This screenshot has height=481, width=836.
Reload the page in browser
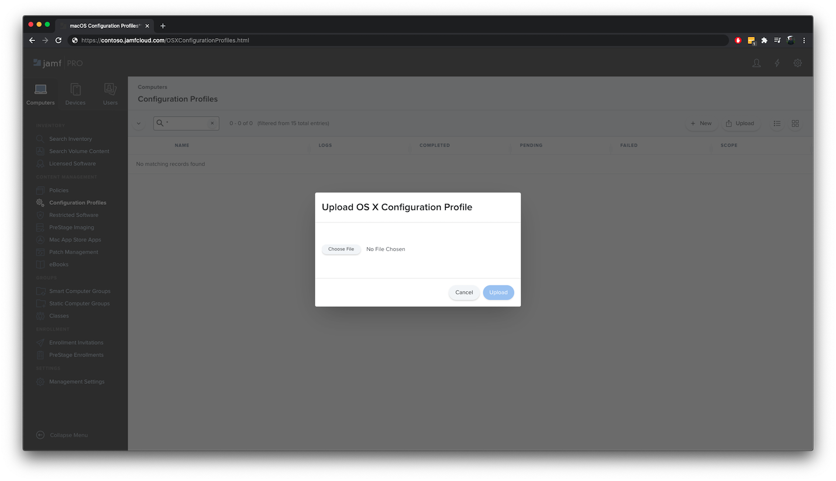(59, 40)
